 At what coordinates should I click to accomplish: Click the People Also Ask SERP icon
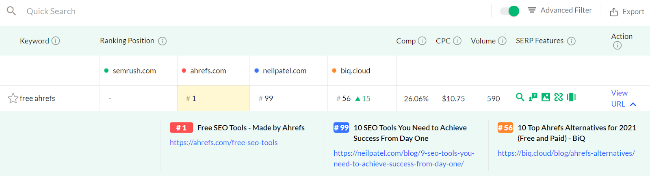click(x=533, y=97)
